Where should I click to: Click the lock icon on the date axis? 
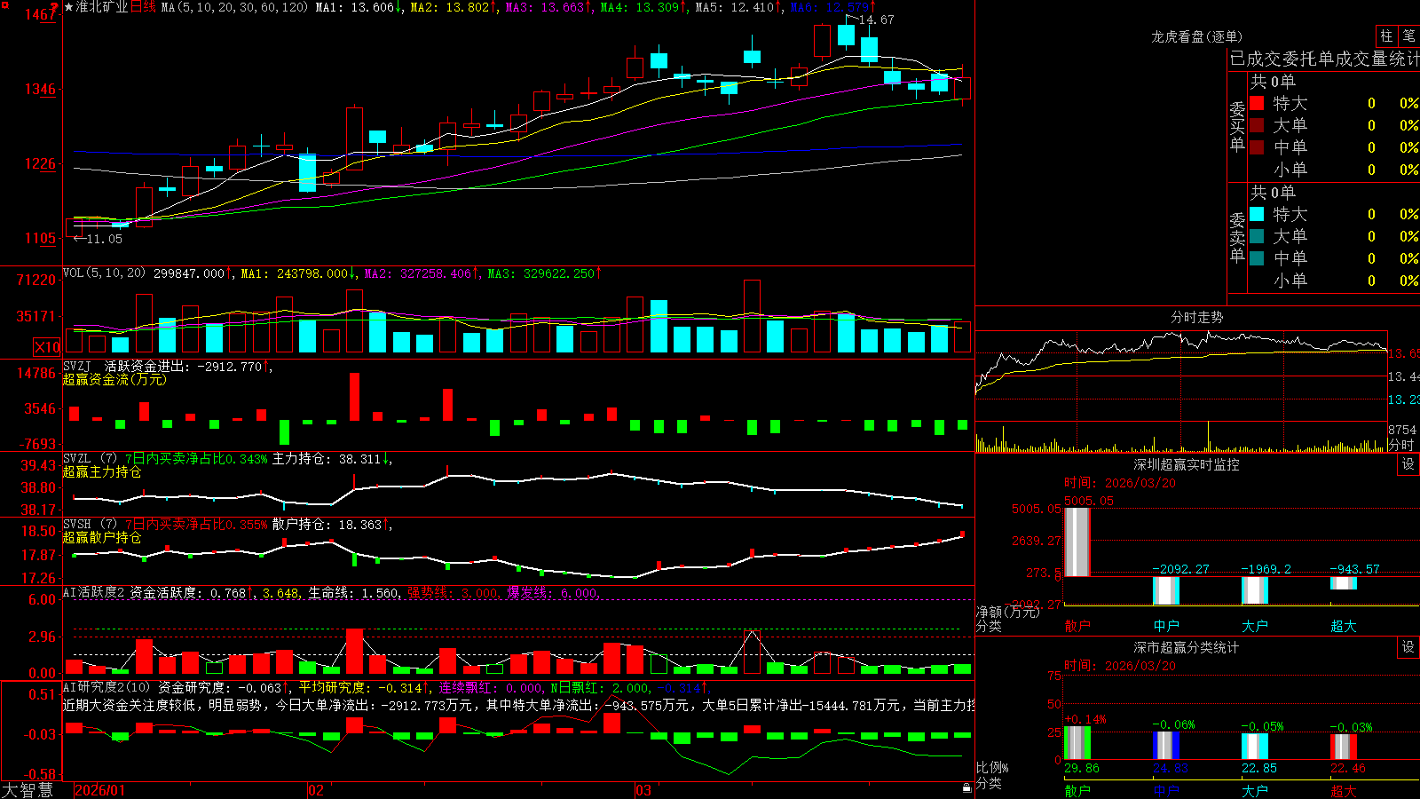[967, 788]
